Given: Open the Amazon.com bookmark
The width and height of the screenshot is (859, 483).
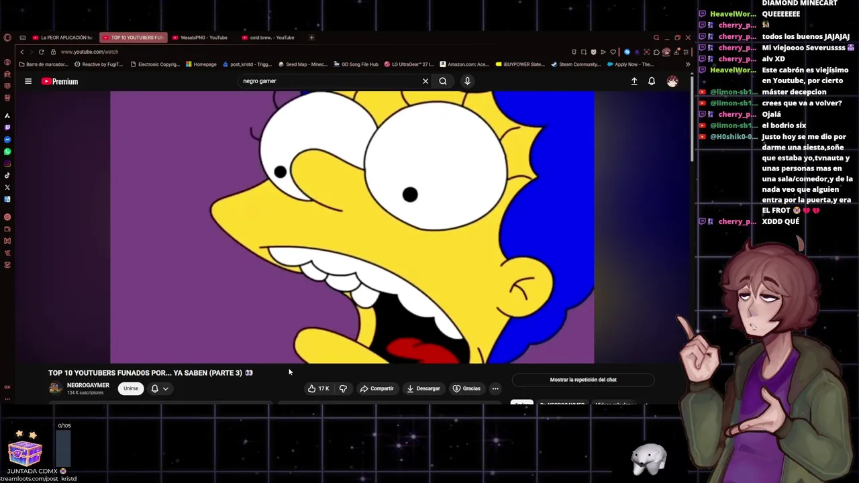Looking at the screenshot, I should click(464, 64).
